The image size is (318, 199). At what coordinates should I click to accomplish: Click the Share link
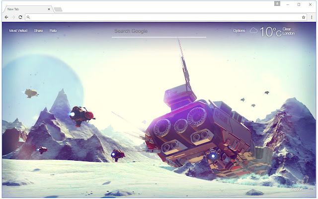38,31
